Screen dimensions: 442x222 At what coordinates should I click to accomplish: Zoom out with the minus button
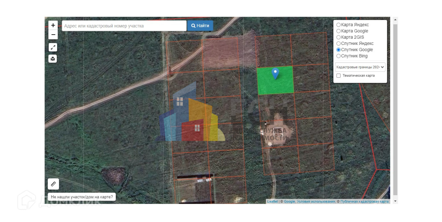[x=53, y=35]
